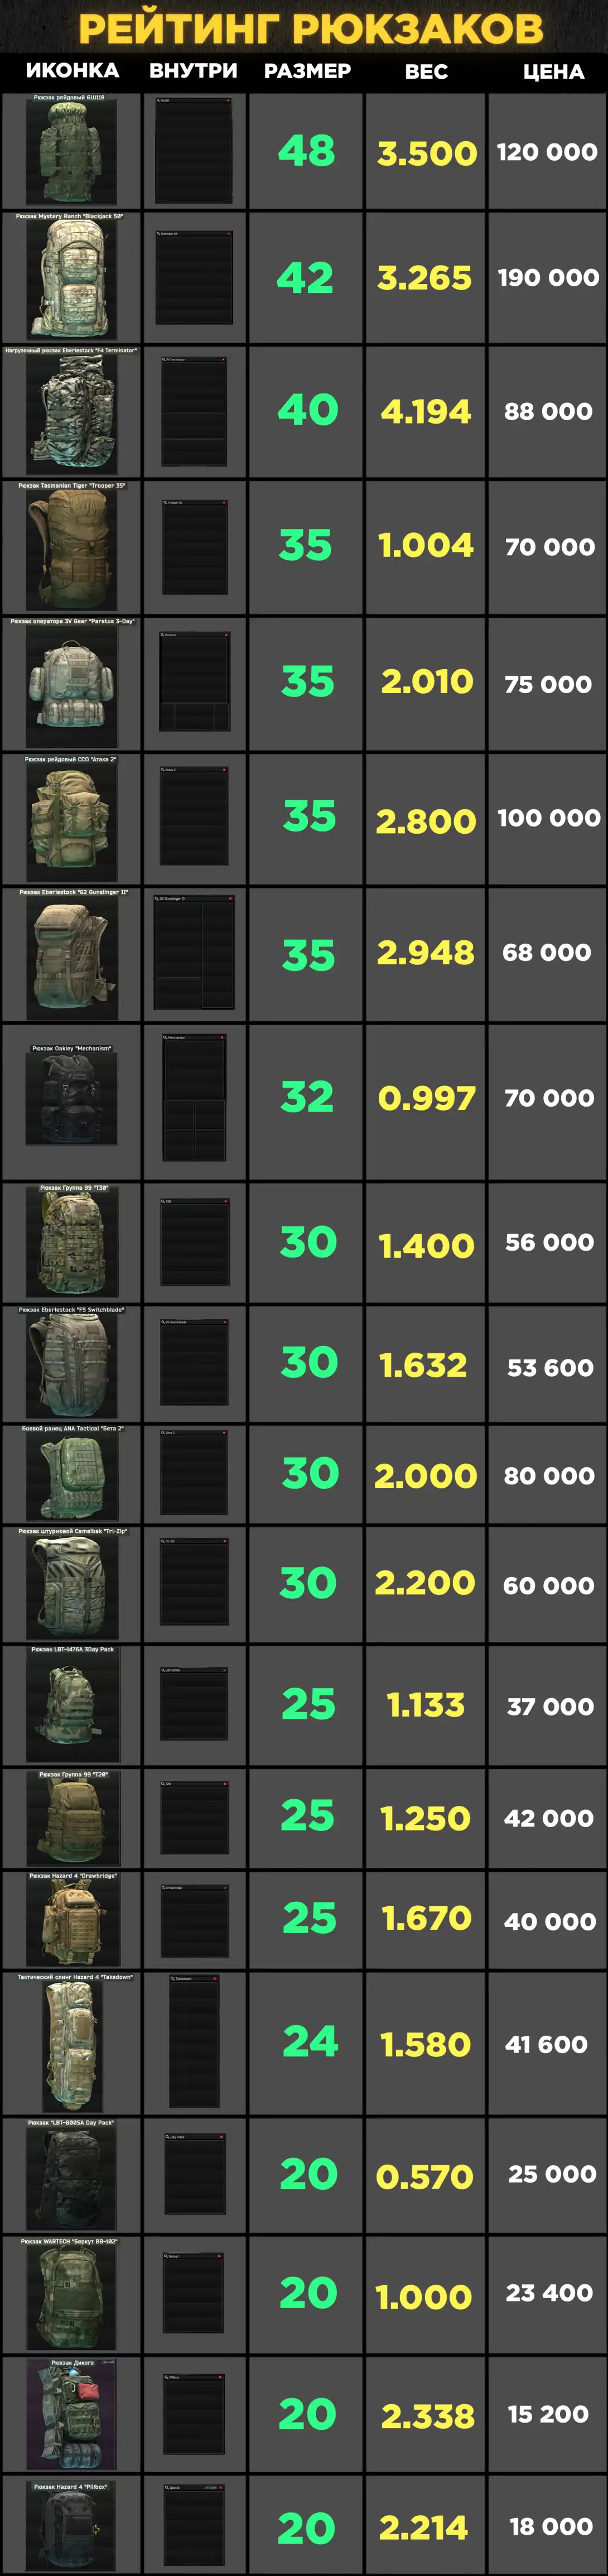The width and height of the screenshot is (608, 2576).
Task: Click the РАЗМЕР column header
Action: coord(307,72)
